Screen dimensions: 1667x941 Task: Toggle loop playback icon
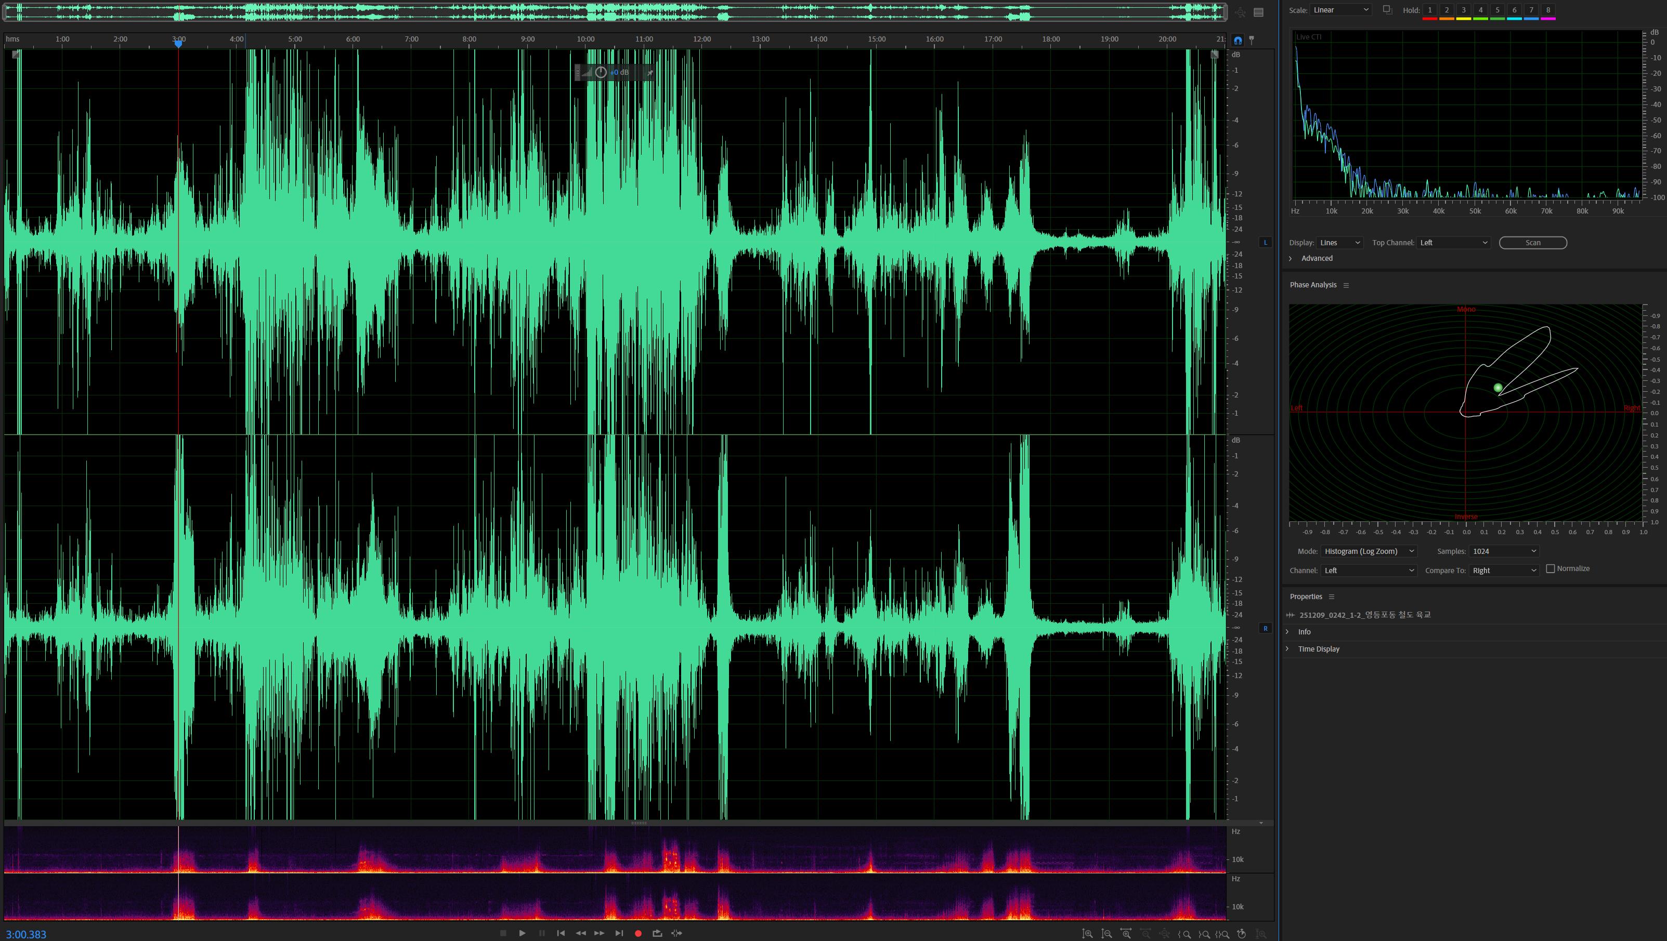point(657,933)
